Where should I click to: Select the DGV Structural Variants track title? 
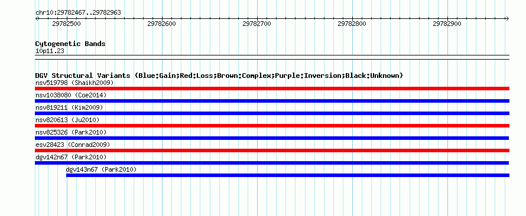click(219, 76)
